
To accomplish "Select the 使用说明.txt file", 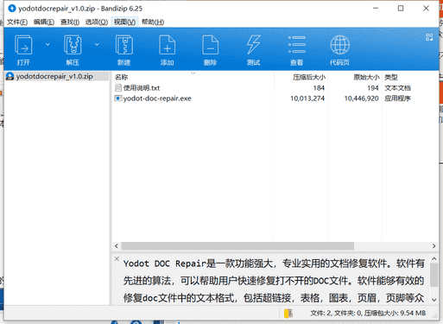I will (142, 88).
